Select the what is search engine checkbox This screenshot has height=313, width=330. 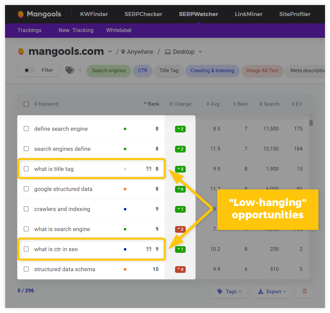(x=26, y=229)
